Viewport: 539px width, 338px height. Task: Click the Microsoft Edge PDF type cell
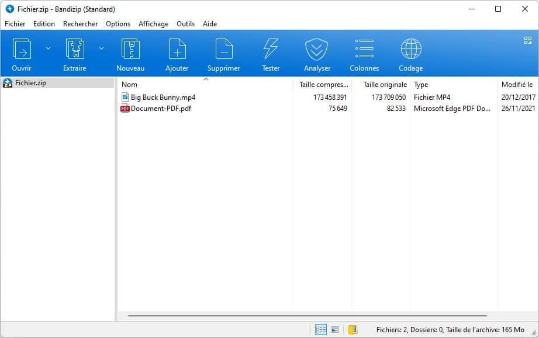(452, 109)
